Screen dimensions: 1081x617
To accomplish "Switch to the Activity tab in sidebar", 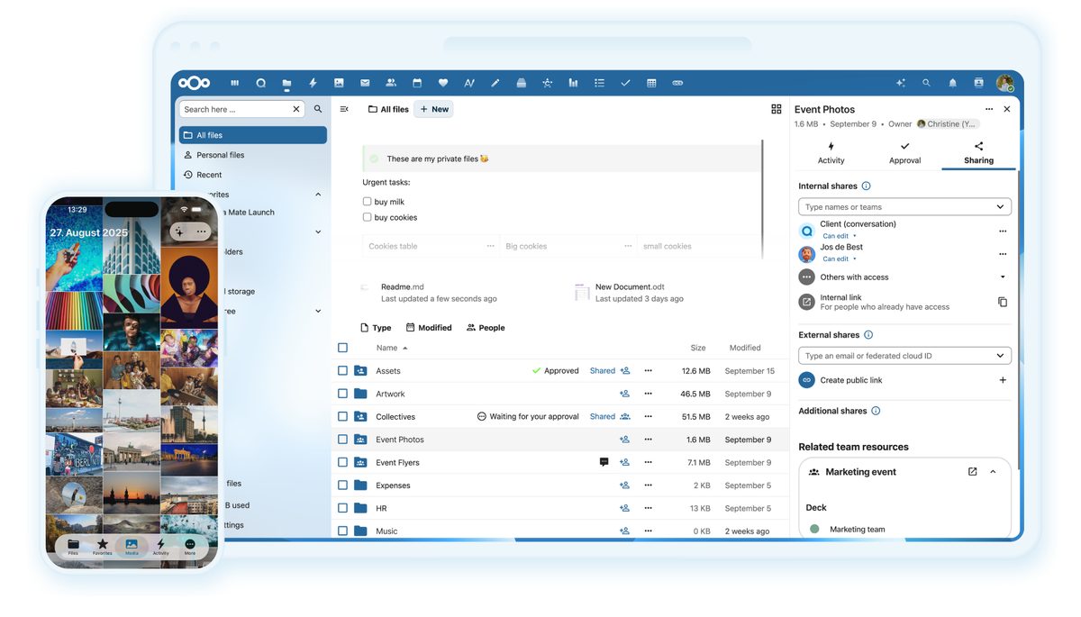I will pyautogui.click(x=831, y=153).
